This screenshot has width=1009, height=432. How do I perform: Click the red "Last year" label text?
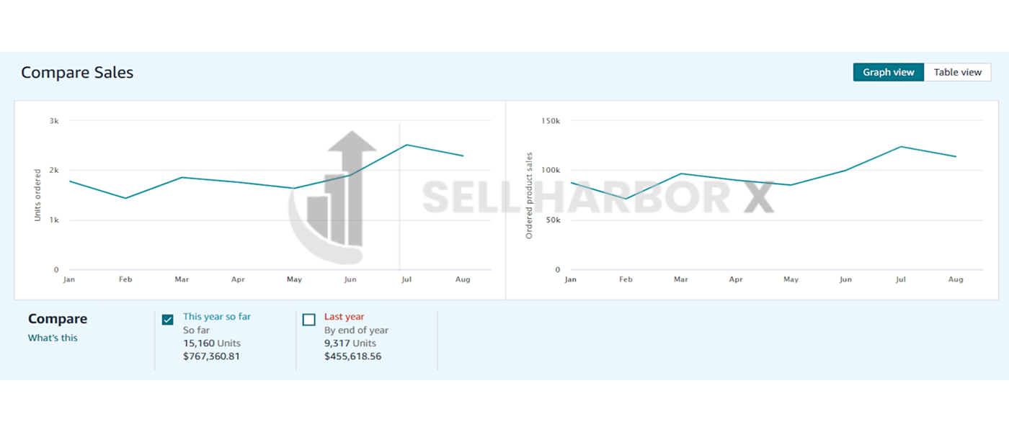344,317
